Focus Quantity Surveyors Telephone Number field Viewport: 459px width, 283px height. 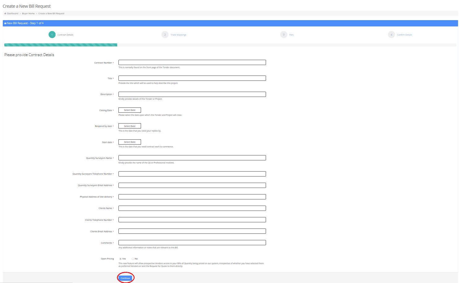192,174
